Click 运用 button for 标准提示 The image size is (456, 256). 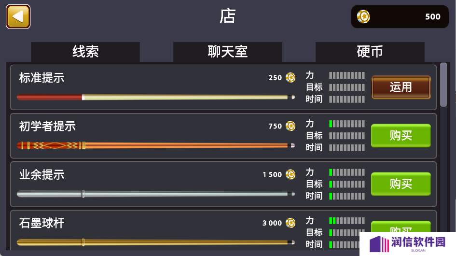(401, 87)
